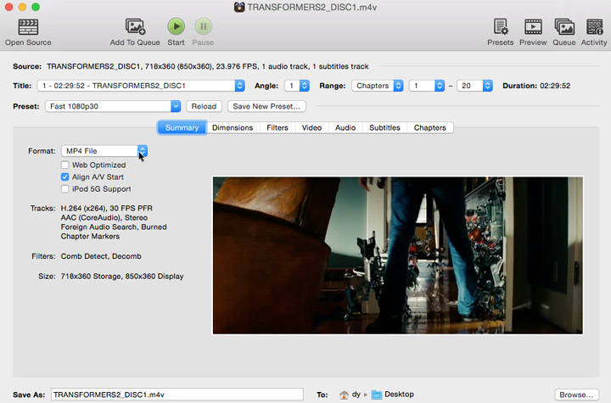
Task: Click the Open Source film icon
Action: point(27,27)
